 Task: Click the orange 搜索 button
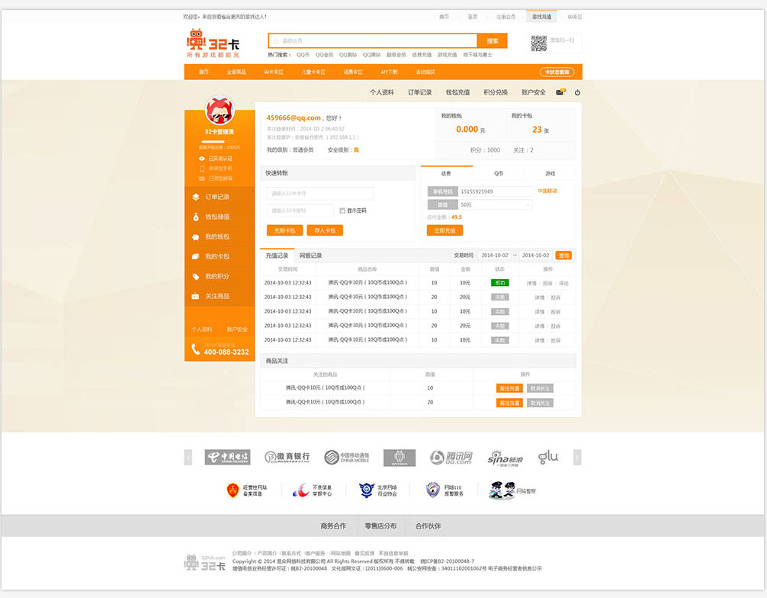pyautogui.click(x=492, y=40)
